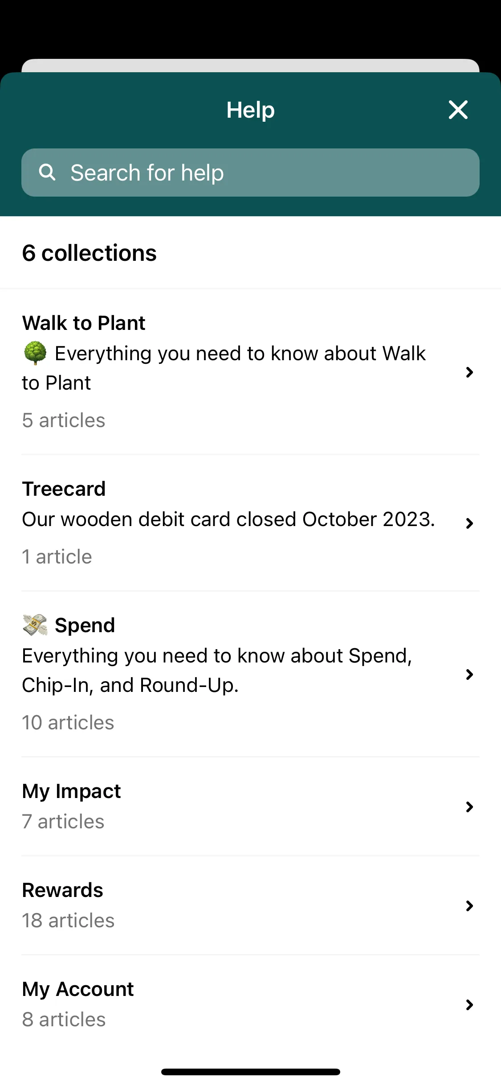Tap the chevron next to My Account

pos(469,1004)
